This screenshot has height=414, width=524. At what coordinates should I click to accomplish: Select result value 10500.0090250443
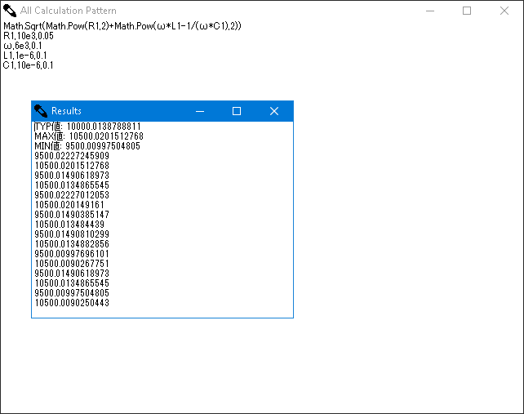click(72, 303)
